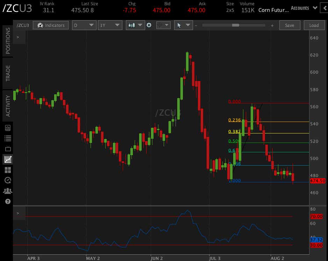
Task: Click the Chg value -7.75
Action: tap(129, 10)
